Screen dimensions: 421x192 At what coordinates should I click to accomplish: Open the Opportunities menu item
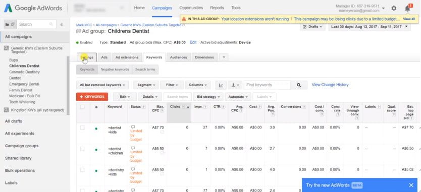[x=191, y=8]
